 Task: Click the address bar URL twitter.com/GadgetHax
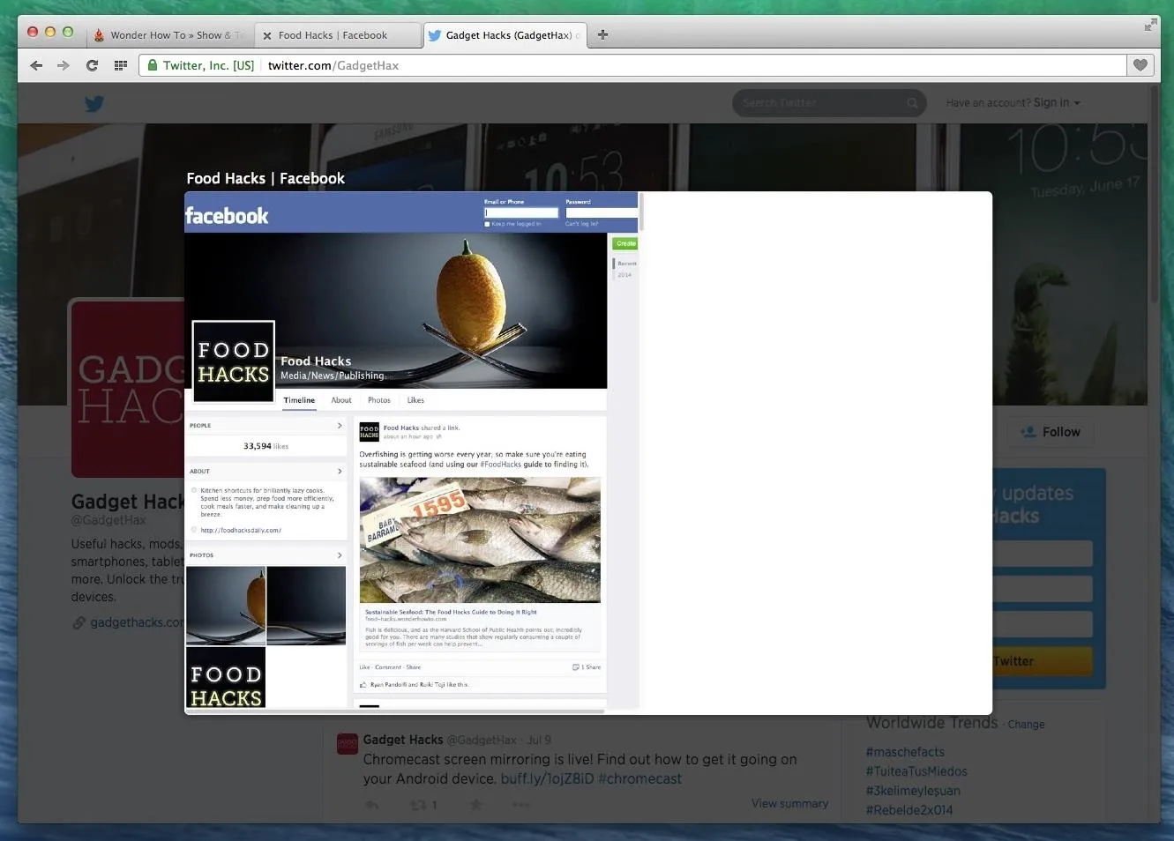pos(333,65)
